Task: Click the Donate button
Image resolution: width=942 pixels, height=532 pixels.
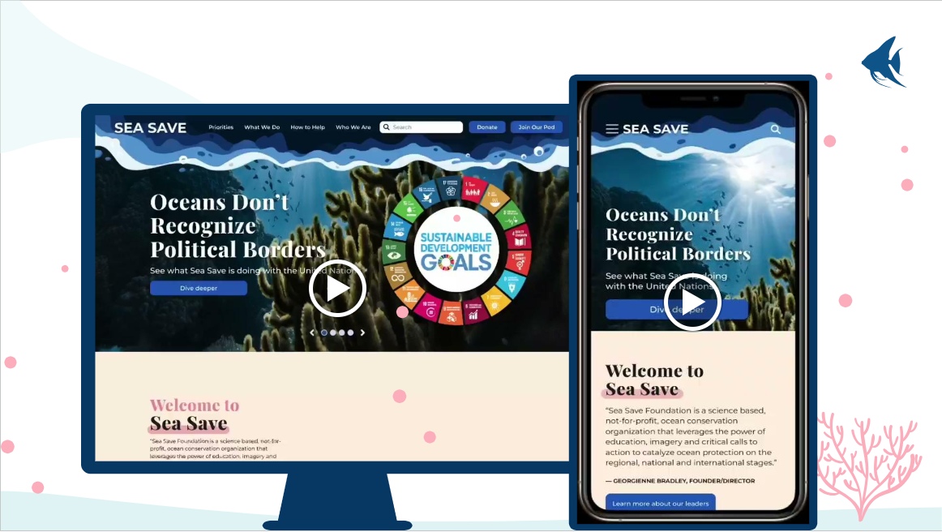Action: coord(487,127)
